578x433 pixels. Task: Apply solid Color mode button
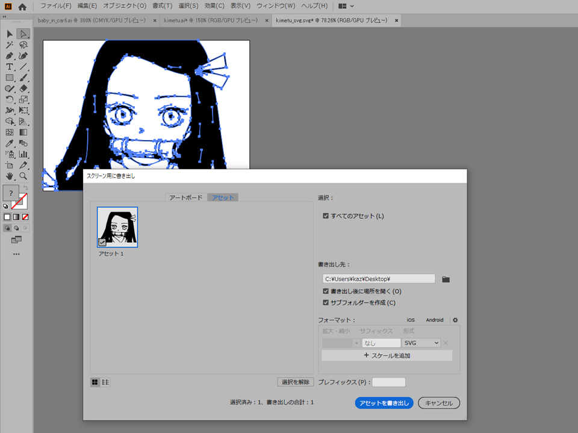[7, 217]
